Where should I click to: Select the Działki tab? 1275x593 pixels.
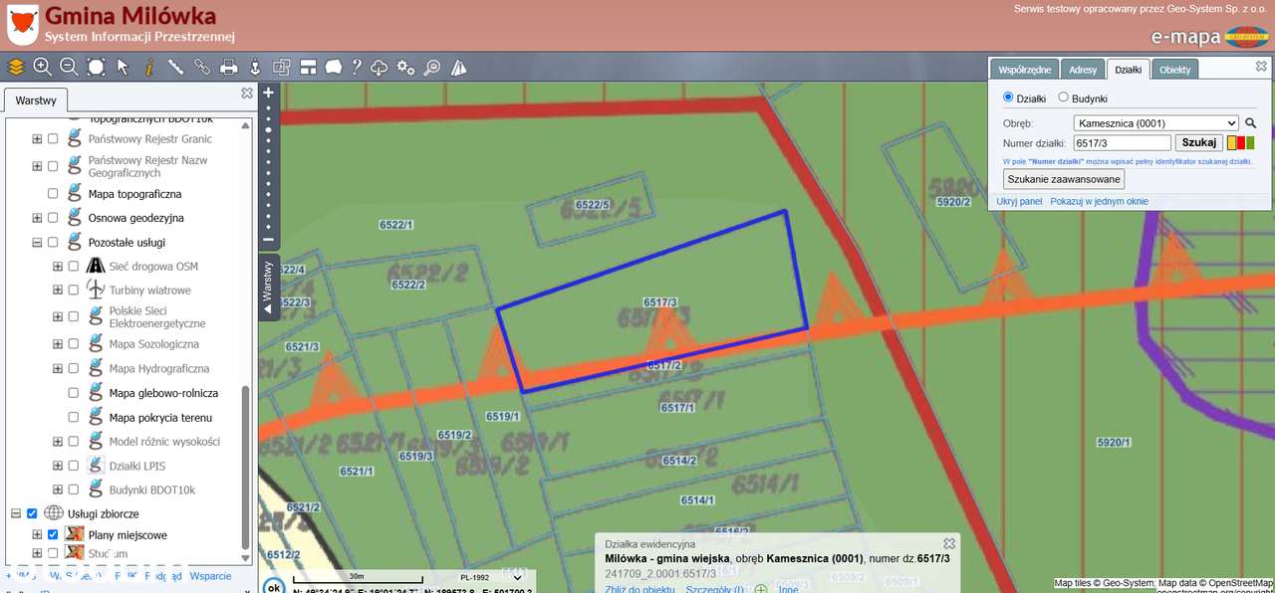click(1128, 70)
